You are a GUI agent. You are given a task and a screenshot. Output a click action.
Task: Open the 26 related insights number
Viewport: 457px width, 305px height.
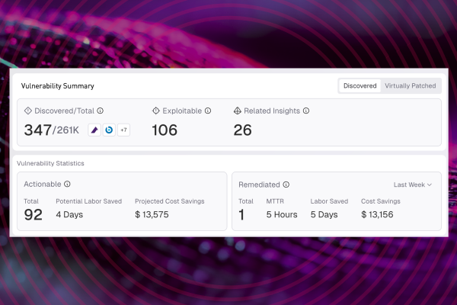(x=242, y=130)
